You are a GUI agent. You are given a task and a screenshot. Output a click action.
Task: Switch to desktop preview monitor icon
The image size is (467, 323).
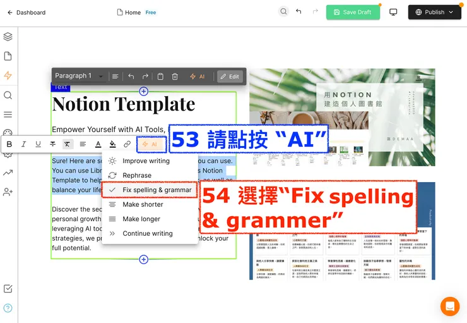tap(393, 12)
